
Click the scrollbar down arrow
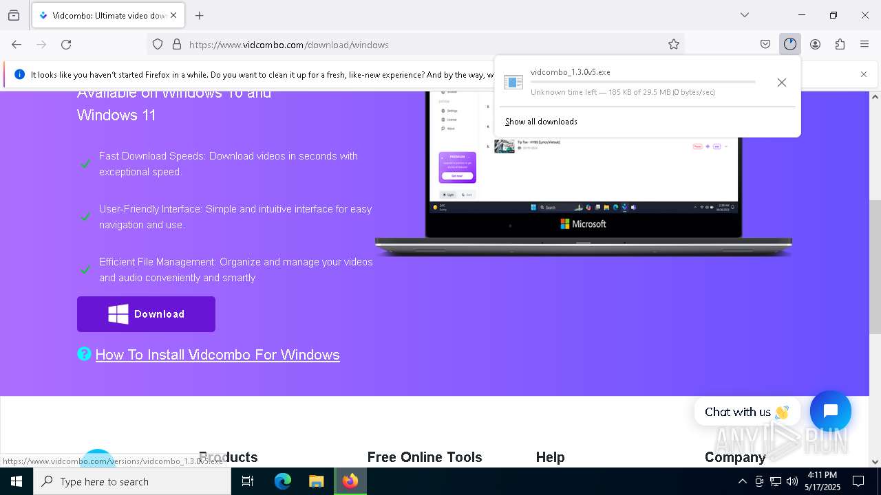875,462
